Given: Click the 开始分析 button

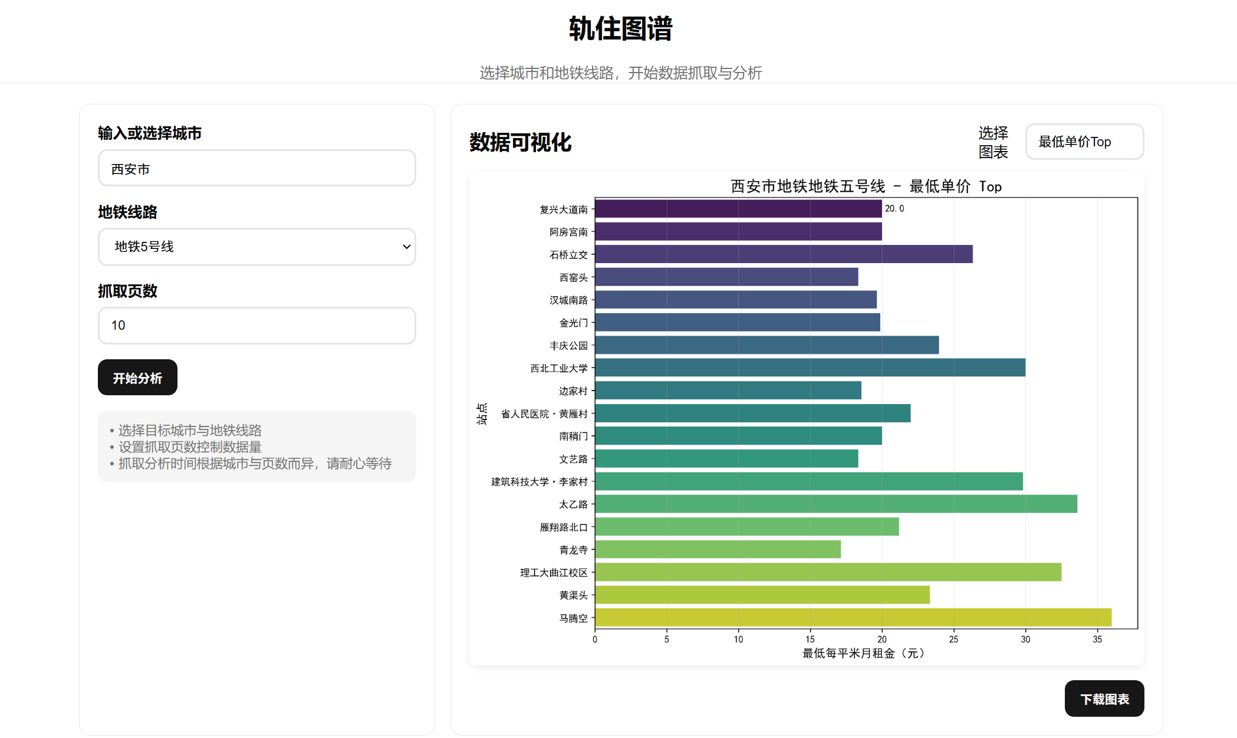Looking at the screenshot, I should (x=137, y=378).
